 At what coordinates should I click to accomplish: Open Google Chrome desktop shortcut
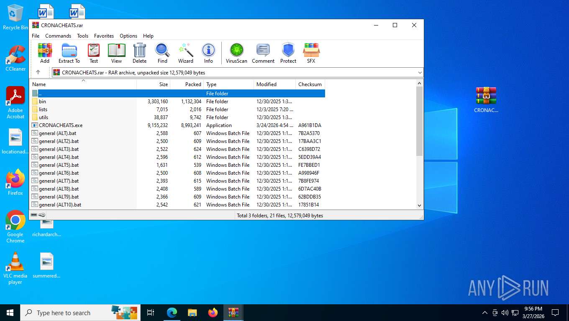click(15, 227)
